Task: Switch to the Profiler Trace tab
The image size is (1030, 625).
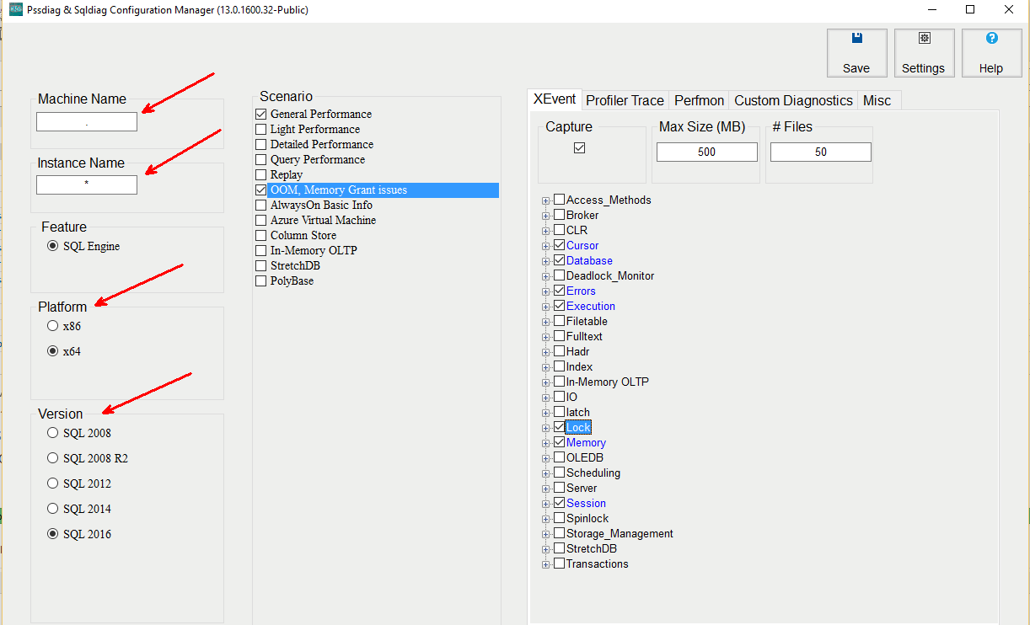Action: tap(625, 100)
